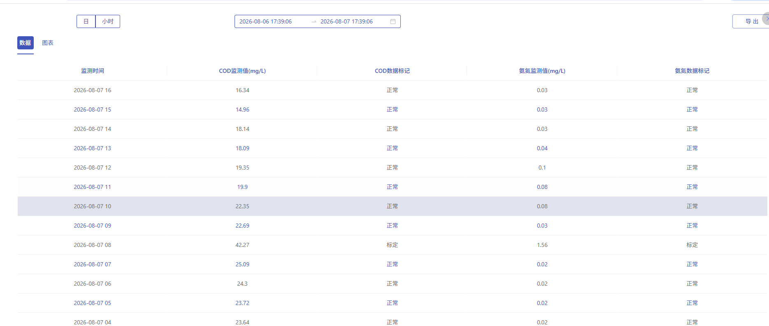Select row time 2026-08-07 16

[x=93, y=90]
